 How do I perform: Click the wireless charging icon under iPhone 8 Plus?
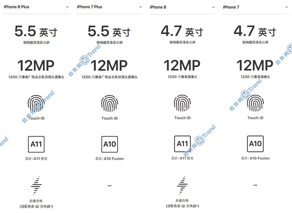[x=36, y=185]
